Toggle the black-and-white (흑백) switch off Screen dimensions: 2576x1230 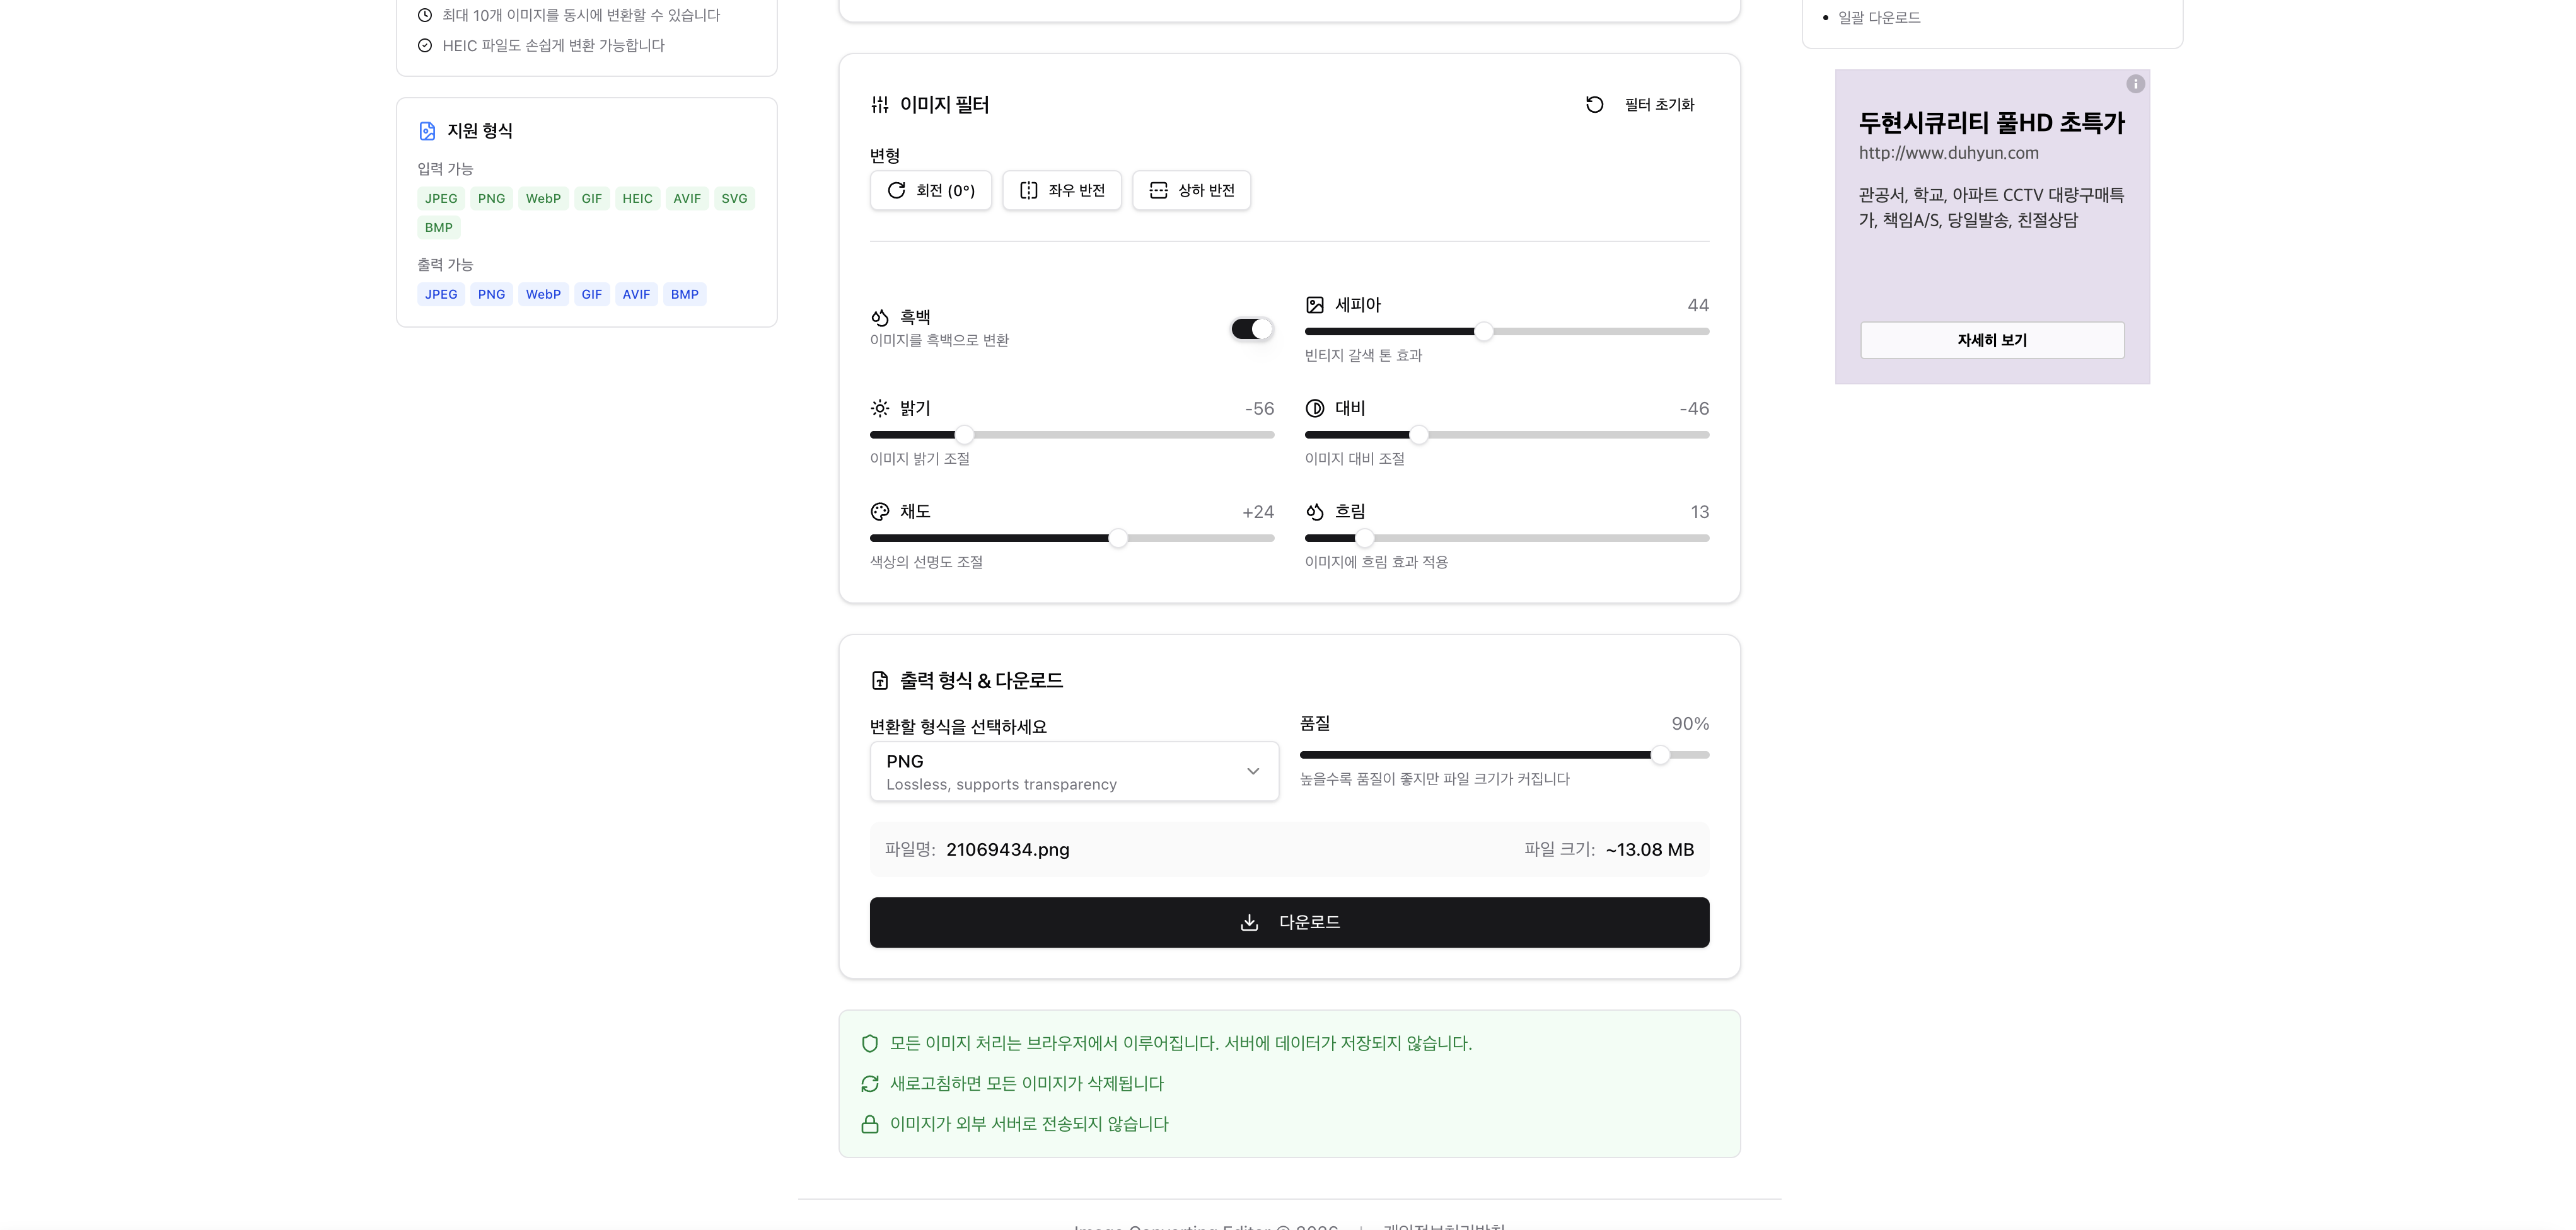tap(1251, 329)
